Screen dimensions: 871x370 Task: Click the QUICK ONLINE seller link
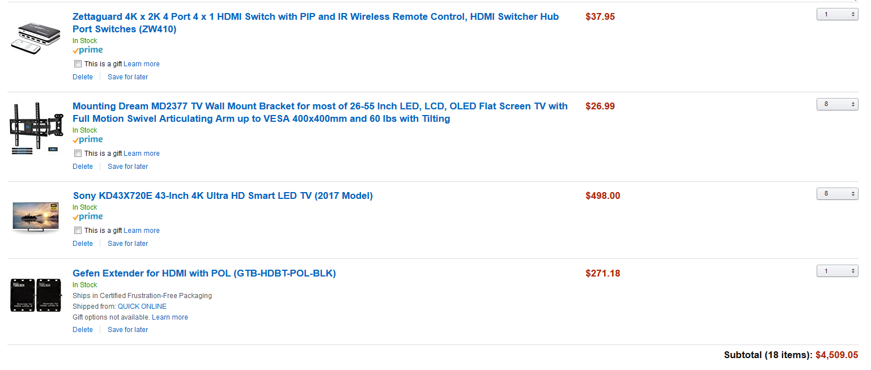142,307
